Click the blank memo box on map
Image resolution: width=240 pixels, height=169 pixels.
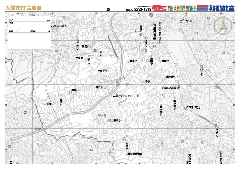(29, 32)
